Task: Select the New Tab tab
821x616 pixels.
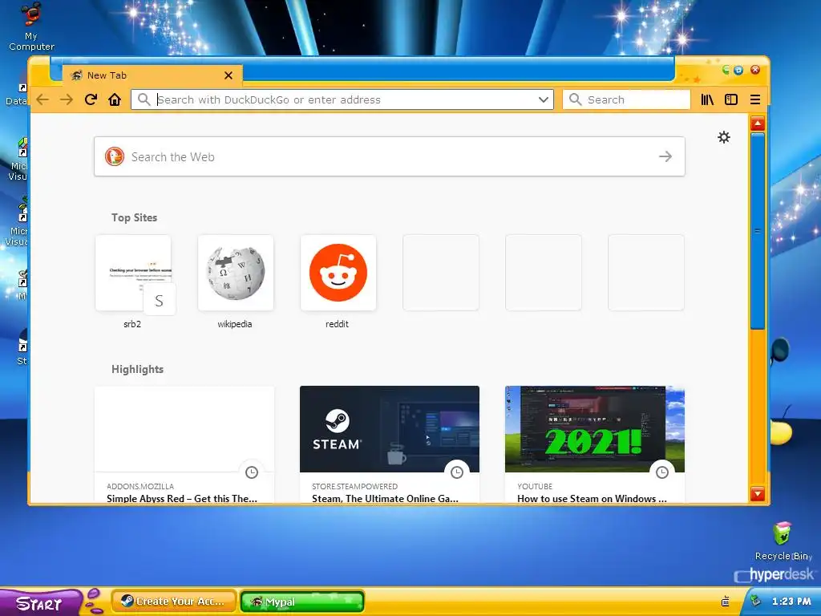Action: [152, 75]
